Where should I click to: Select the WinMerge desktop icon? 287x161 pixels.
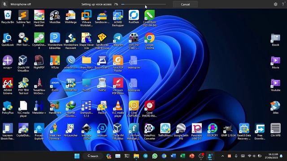[71, 17]
